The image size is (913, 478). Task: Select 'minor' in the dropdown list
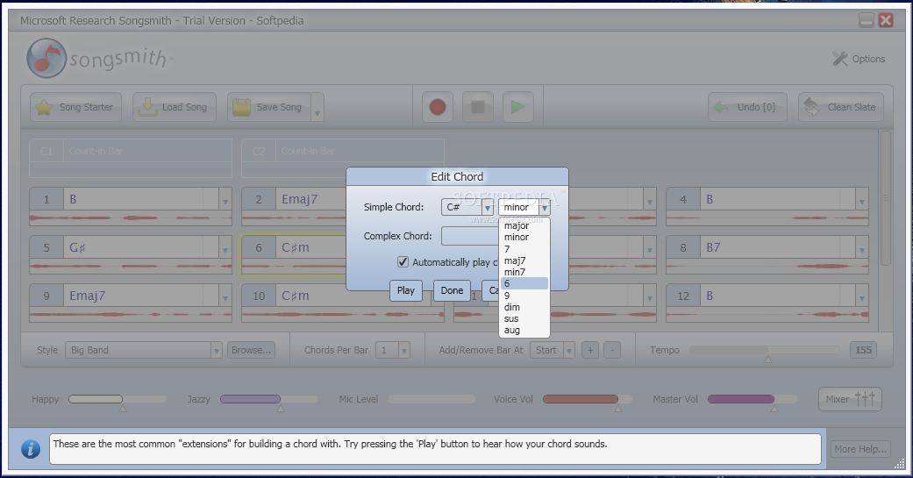coord(524,237)
